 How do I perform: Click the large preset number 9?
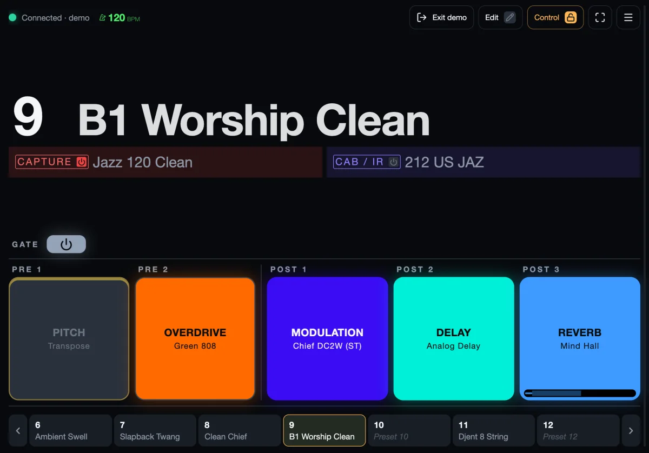(x=28, y=117)
